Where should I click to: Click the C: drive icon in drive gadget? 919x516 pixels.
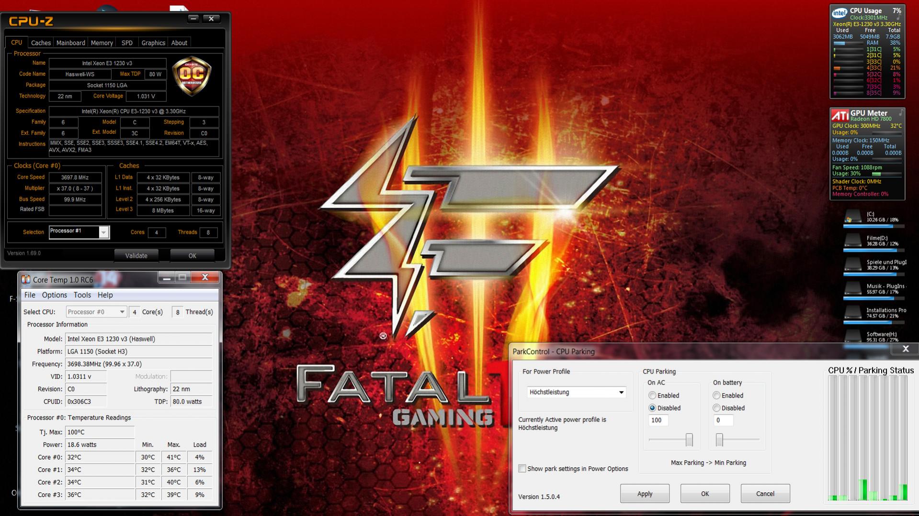tap(852, 217)
